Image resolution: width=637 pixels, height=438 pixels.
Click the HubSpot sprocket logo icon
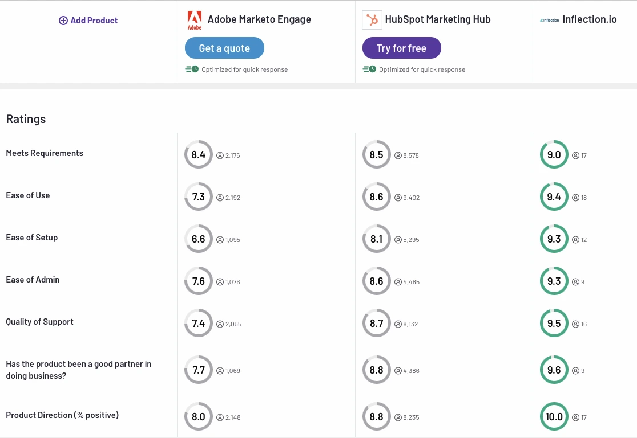[372, 20]
